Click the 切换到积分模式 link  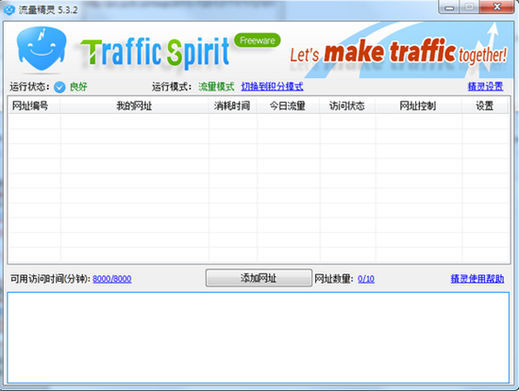[272, 87]
